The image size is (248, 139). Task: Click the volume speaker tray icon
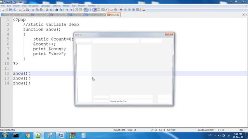coord(219,136)
